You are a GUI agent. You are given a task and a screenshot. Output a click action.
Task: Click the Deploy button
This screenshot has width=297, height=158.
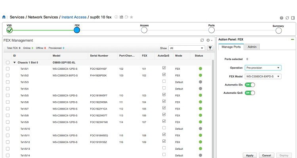pos(284,155)
